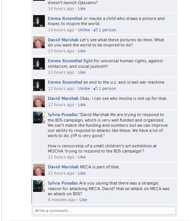This screenshot has height=221, width=193.
Task: View '1 person' who liked 'hopes to inspire' comment
Action: pos(107,30)
